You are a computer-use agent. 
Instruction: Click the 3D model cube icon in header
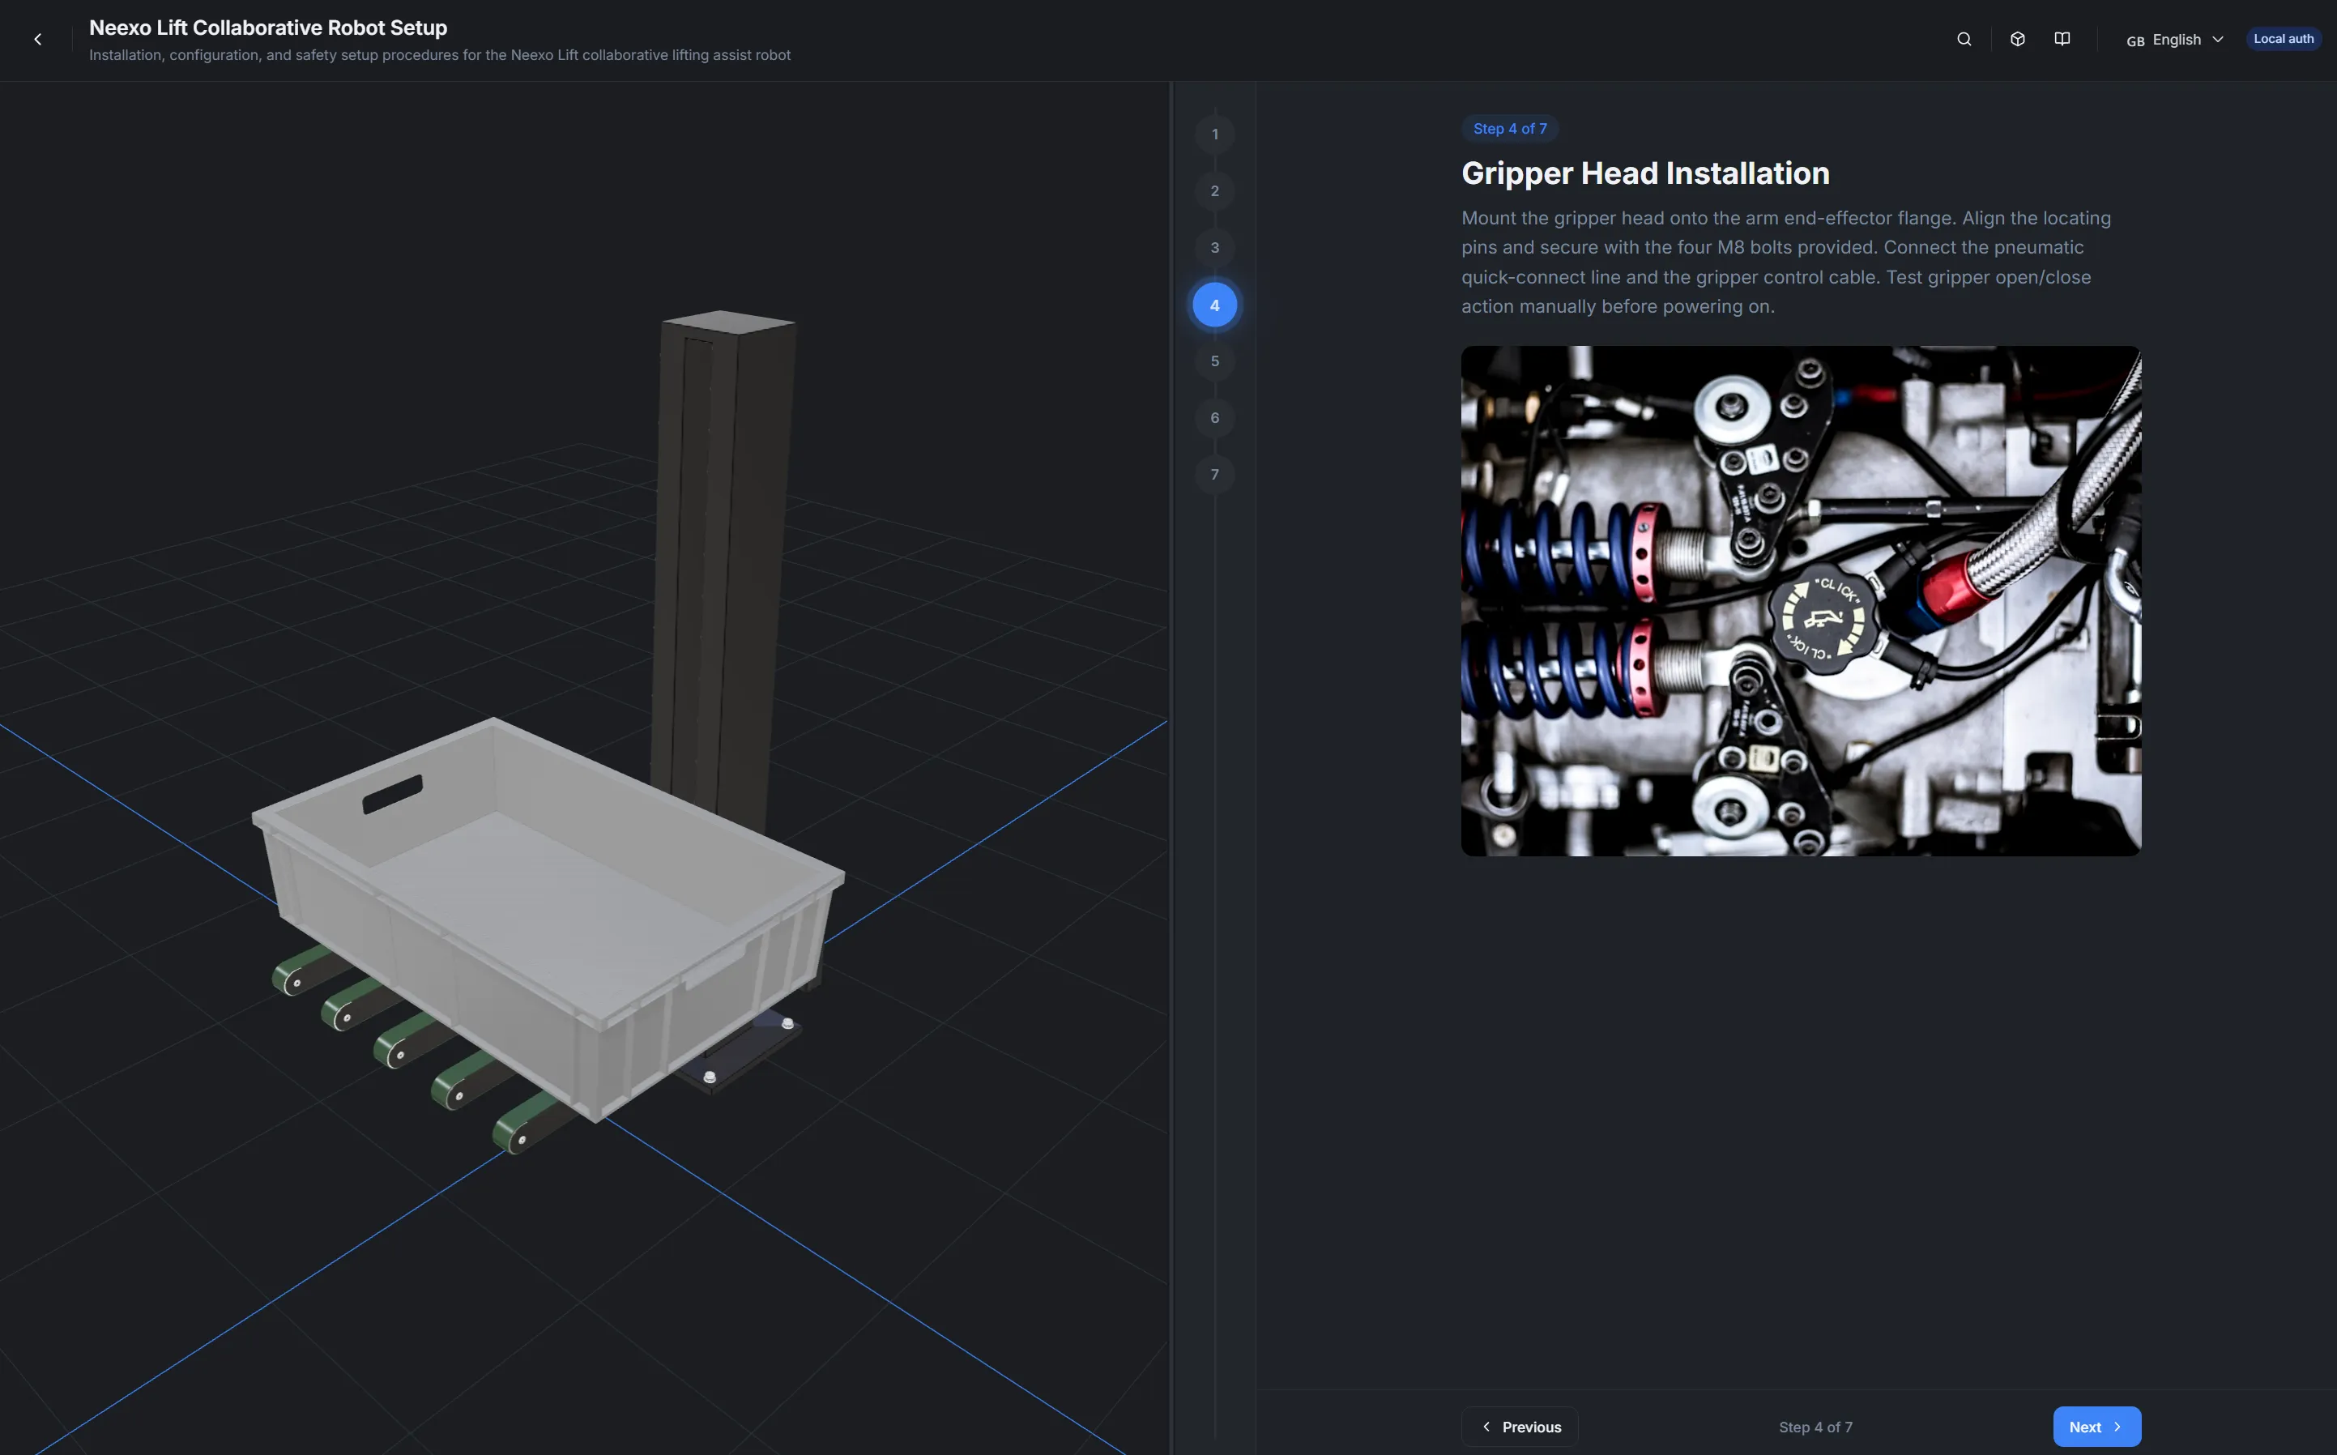[x=2016, y=39]
